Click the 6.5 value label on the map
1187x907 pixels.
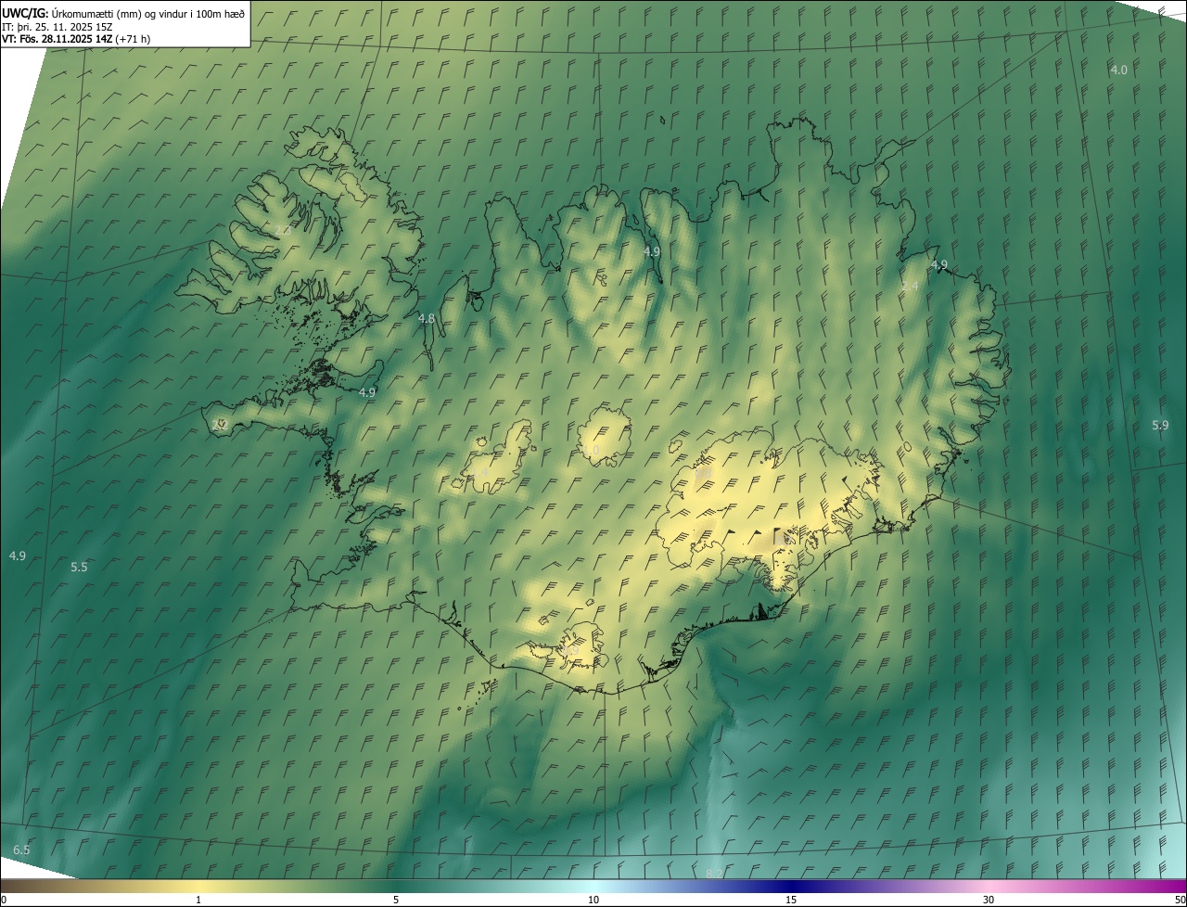tap(21, 850)
